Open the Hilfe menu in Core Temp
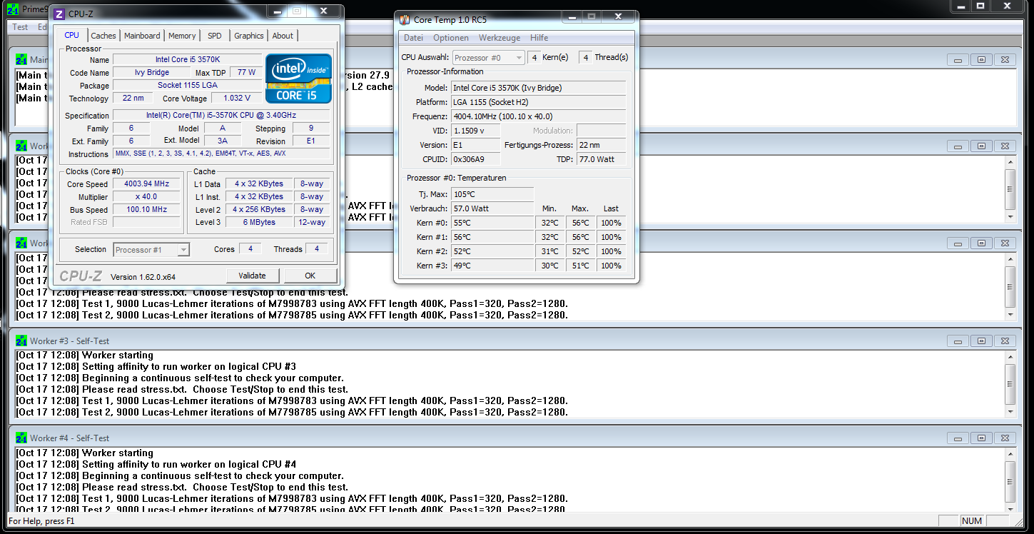This screenshot has height=534, width=1034. click(x=539, y=38)
